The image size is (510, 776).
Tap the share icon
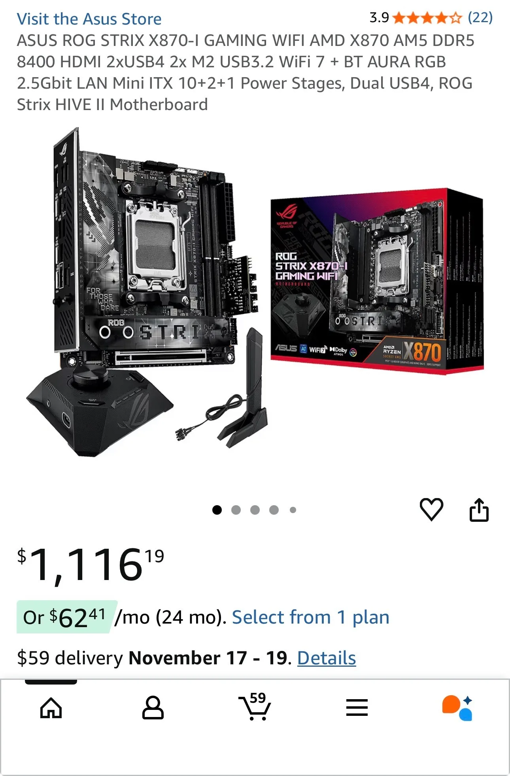479,510
